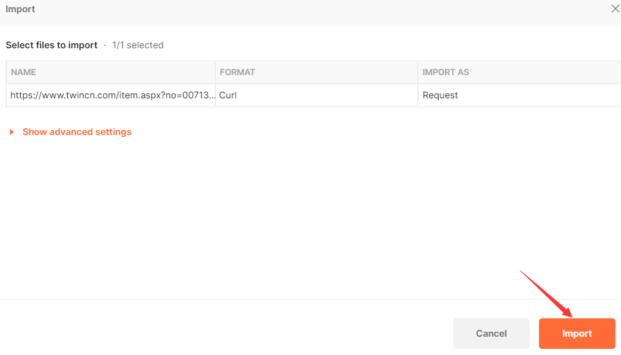621x355 pixels.
Task: Click the Import dialog title
Action: click(20, 9)
